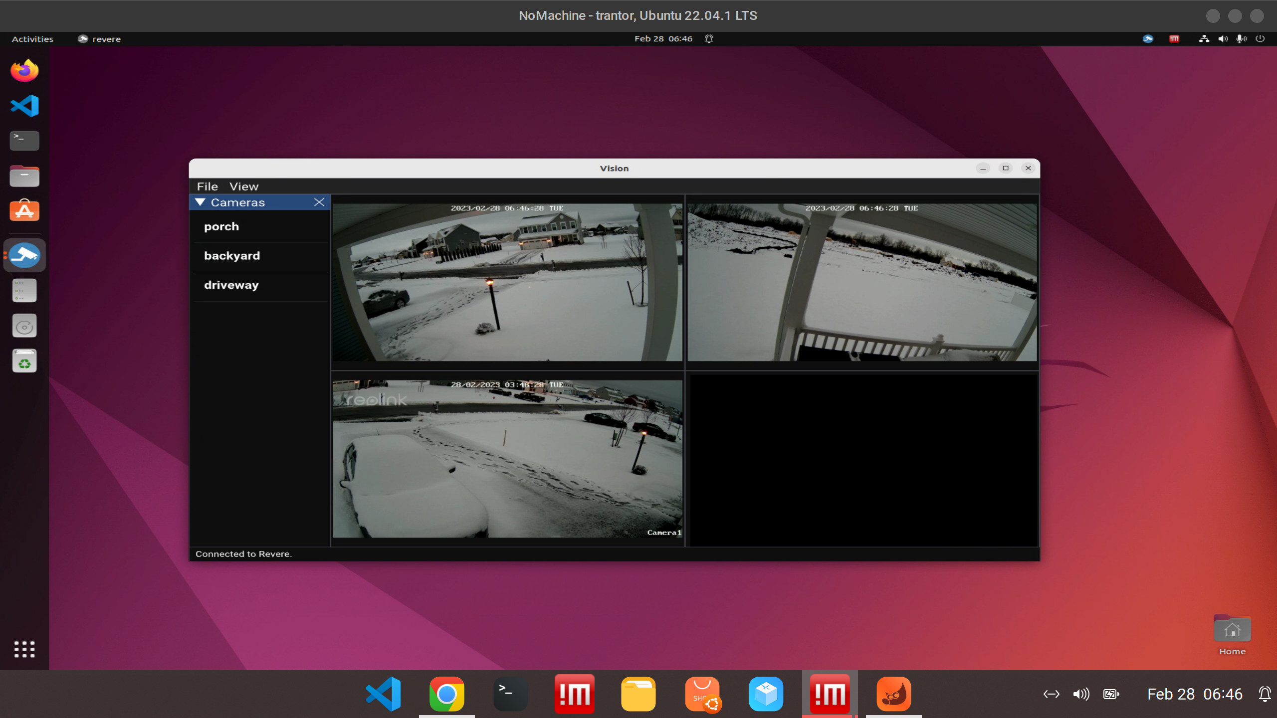1277x718 pixels.
Task: Click the backyard camera video feed
Action: [x=861, y=282]
